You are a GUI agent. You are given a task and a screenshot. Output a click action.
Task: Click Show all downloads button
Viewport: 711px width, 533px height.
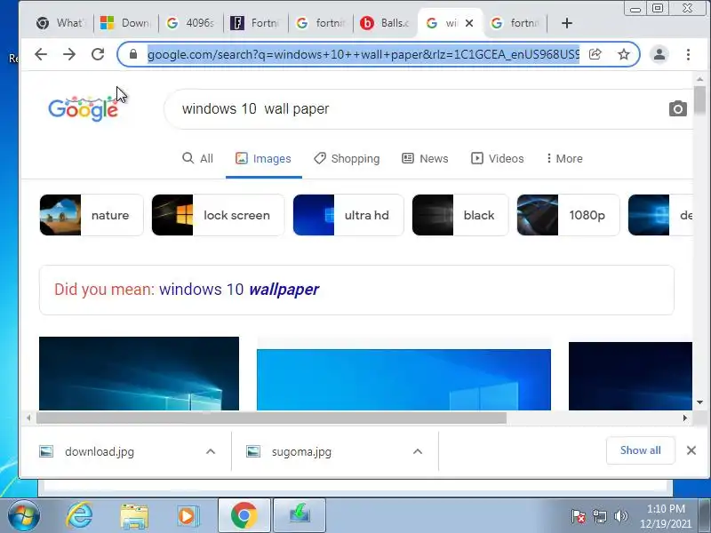coord(640,450)
